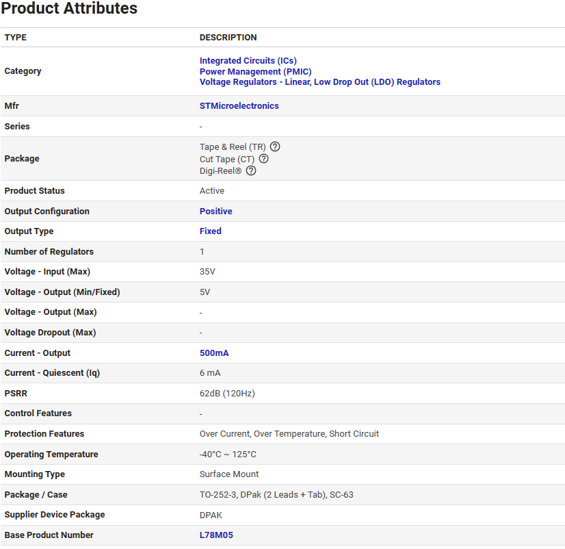The image size is (565, 549).
Task: Visit the STMicroelectronics manufacturer link
Action: 239,106
